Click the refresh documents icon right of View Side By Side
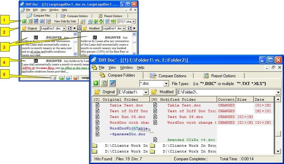 (x=83, y=21)
